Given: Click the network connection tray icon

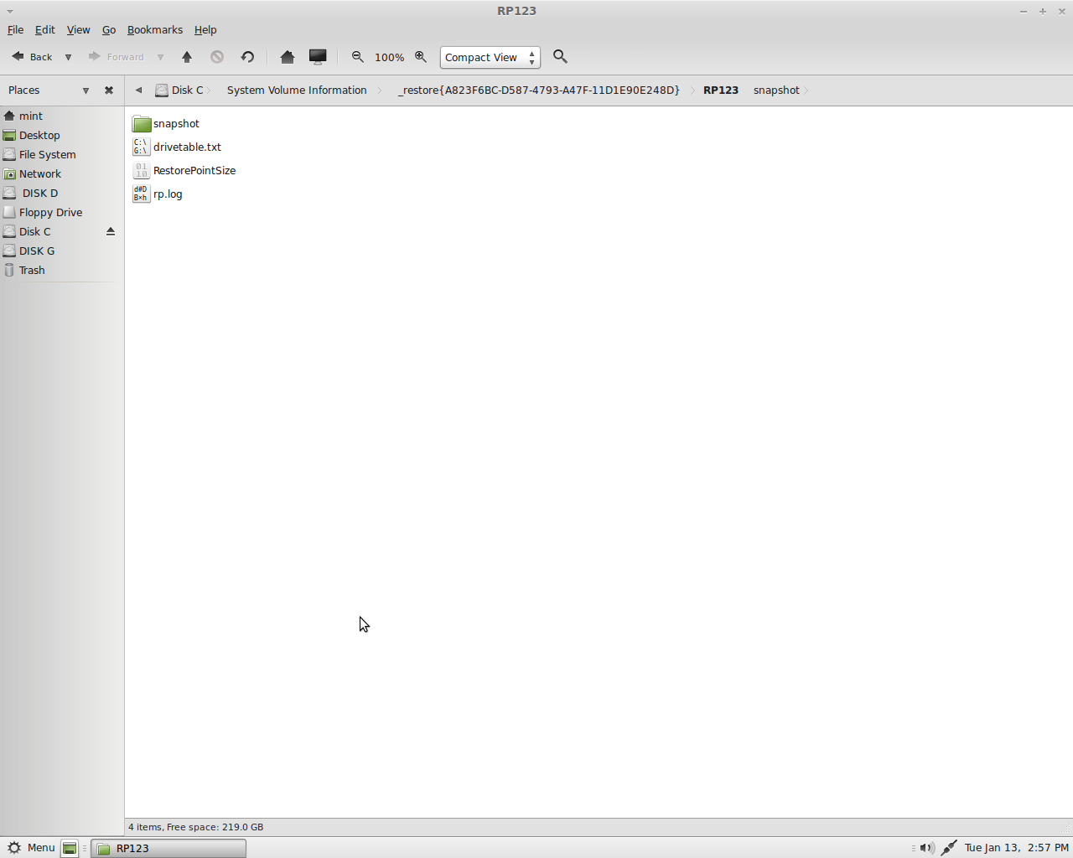Looking at the screenshot, I should pyautogui.click(x=949, y=848).
